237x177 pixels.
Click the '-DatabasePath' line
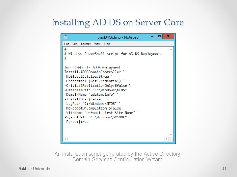click(x=97, y=90)
